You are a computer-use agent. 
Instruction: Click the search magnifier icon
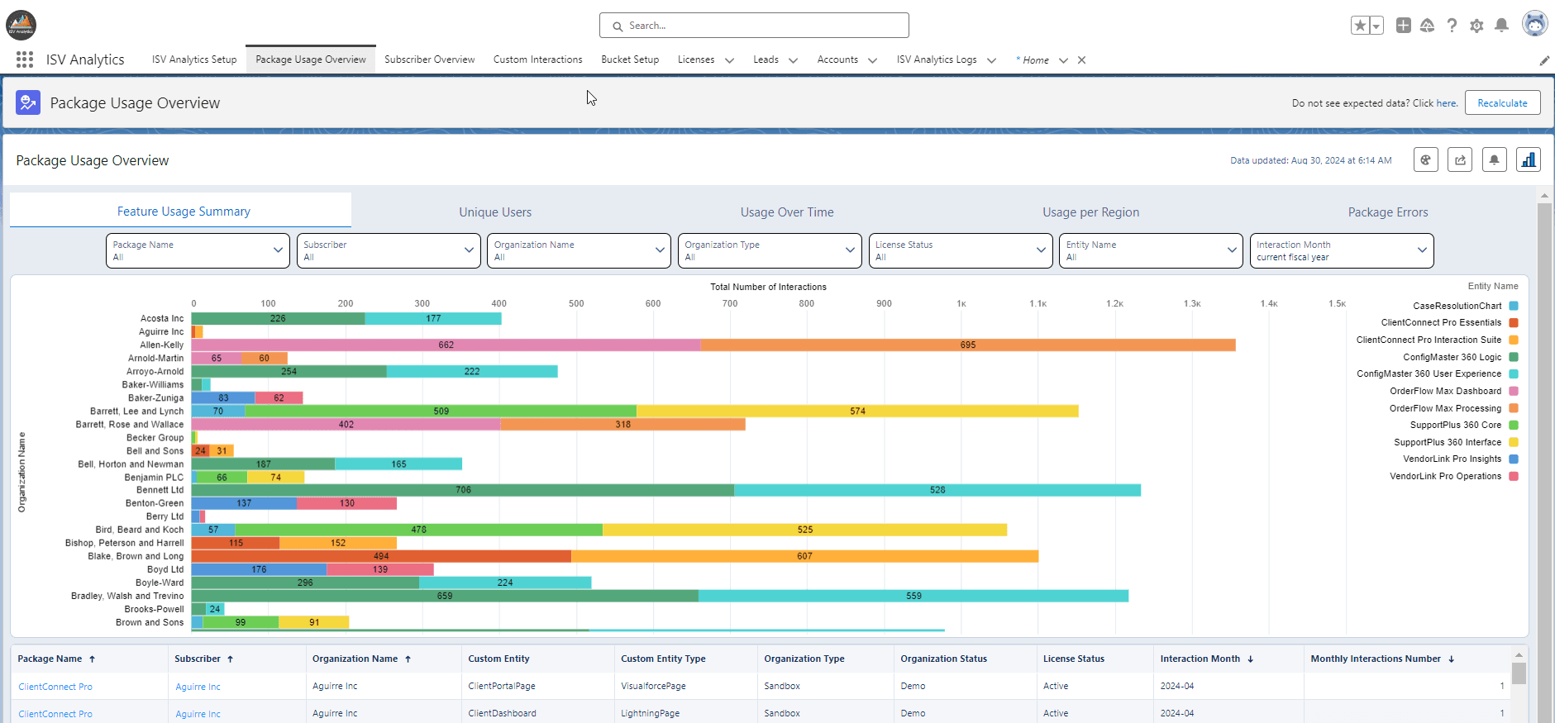tap(618, 26)
